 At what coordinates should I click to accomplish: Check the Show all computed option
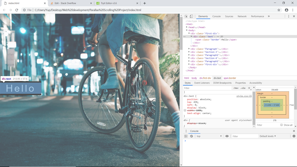(282, 125)
